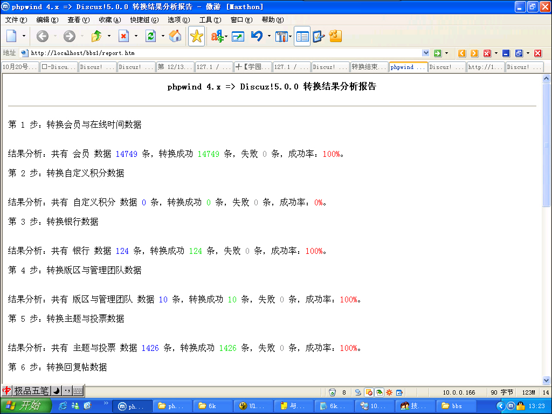Launch Internet Explorer from the quick launch
Screen dimensions: 552x414
pos(63,406)
